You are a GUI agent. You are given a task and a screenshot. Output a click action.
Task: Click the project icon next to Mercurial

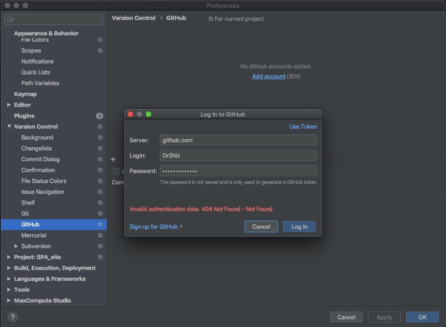(100, 236)
